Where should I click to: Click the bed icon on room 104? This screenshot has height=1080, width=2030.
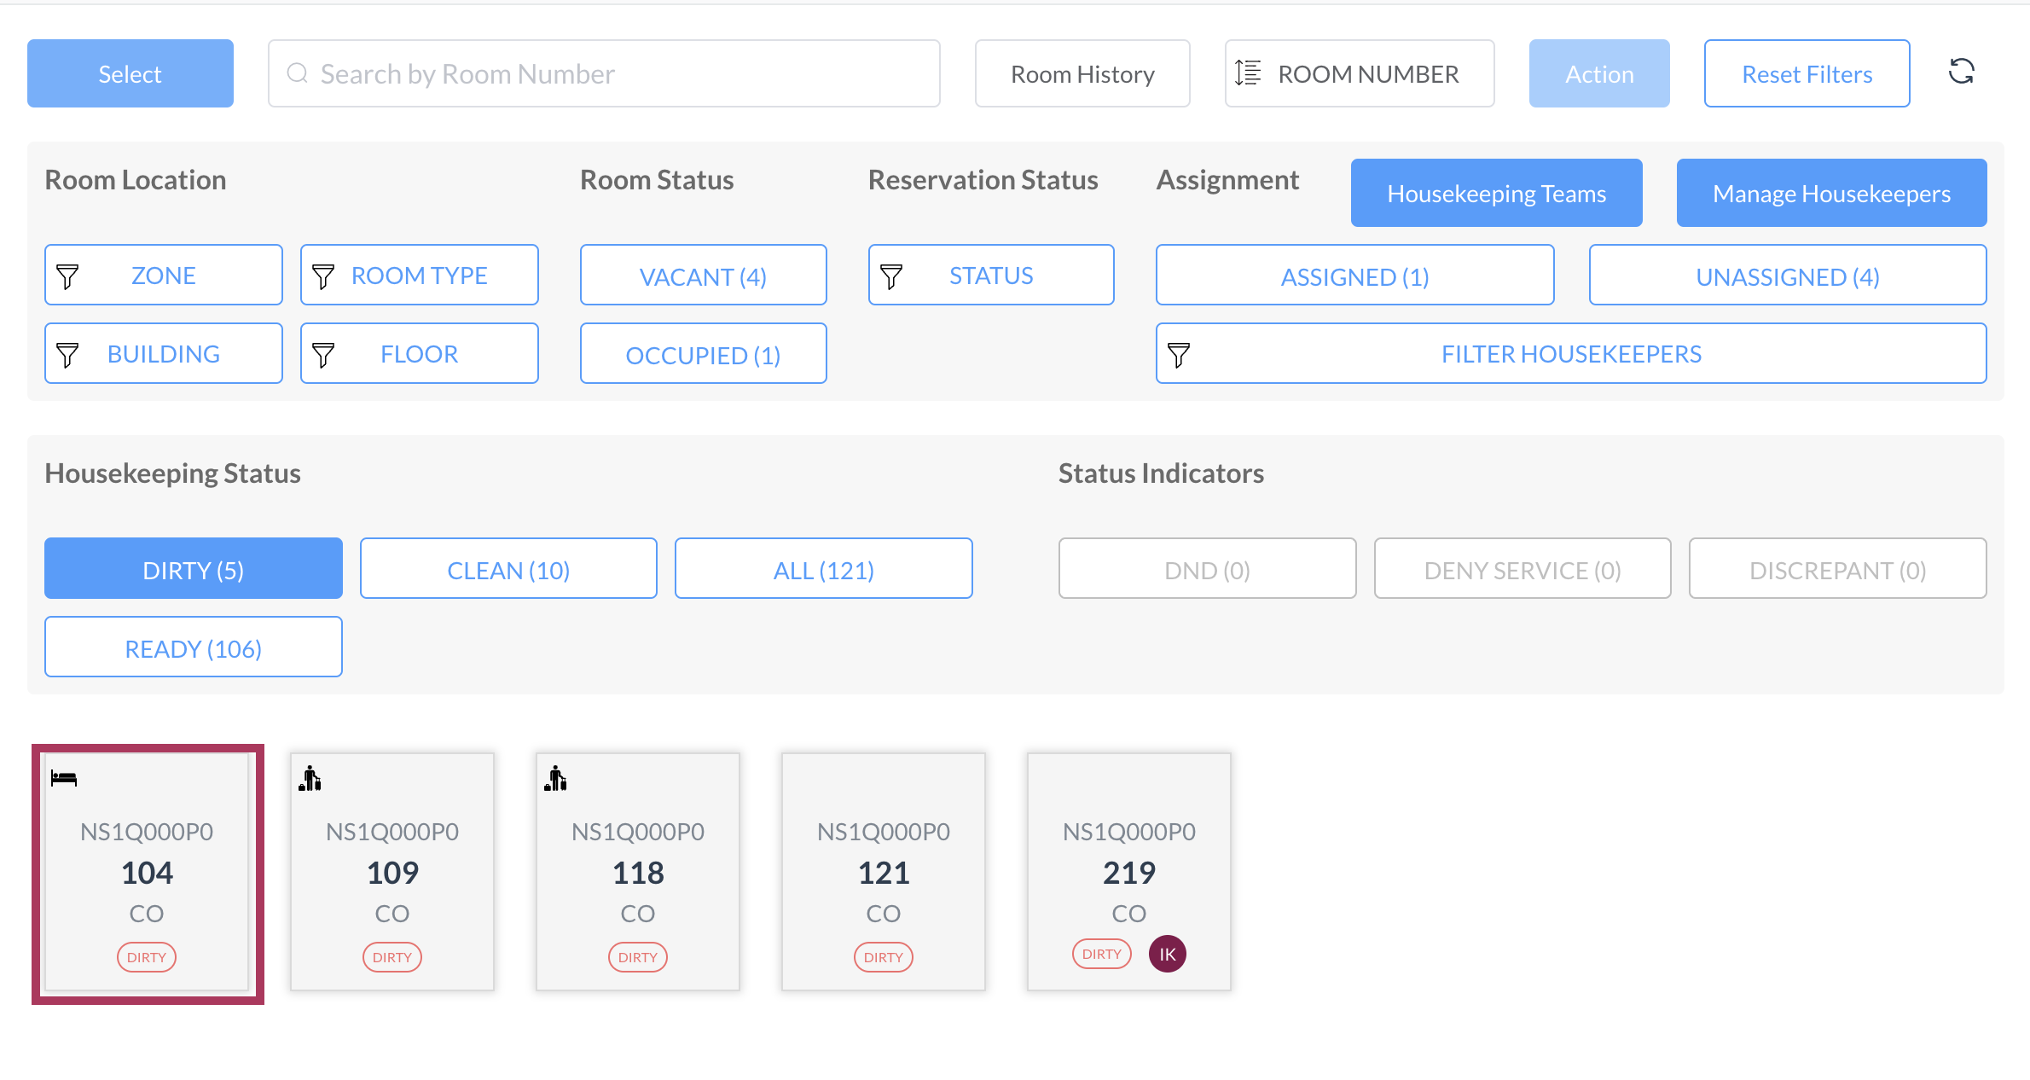(x=64, y=778)
